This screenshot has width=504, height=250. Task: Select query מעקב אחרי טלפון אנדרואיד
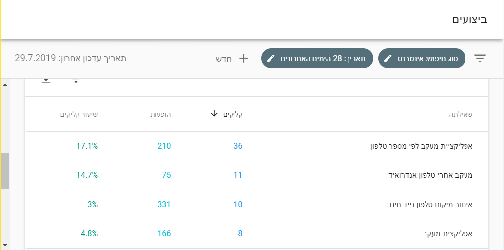[431, 175]
